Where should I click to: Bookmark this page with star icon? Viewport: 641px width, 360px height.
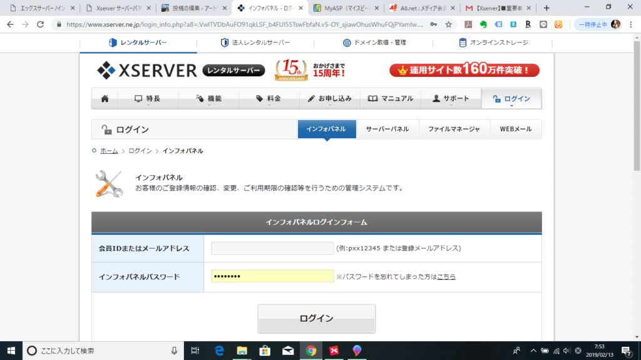[448, 24]
